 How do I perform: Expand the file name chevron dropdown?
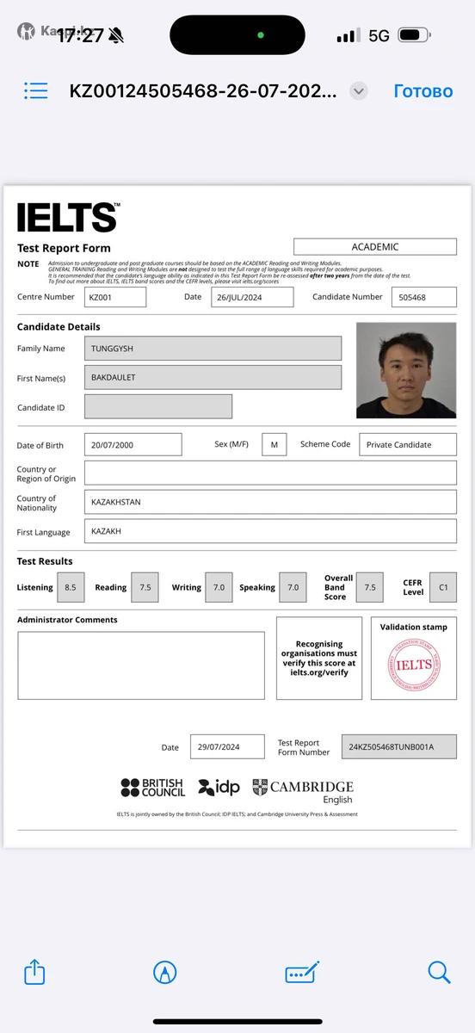point(359,91)
